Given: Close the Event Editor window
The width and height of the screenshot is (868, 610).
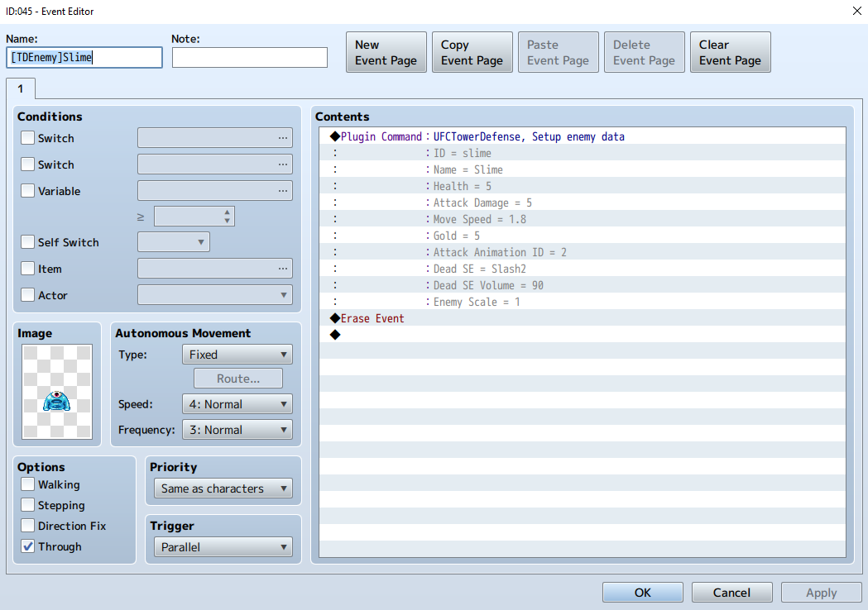Looking at the screenshot, I should pyautogui.click(x=856, y=11).
